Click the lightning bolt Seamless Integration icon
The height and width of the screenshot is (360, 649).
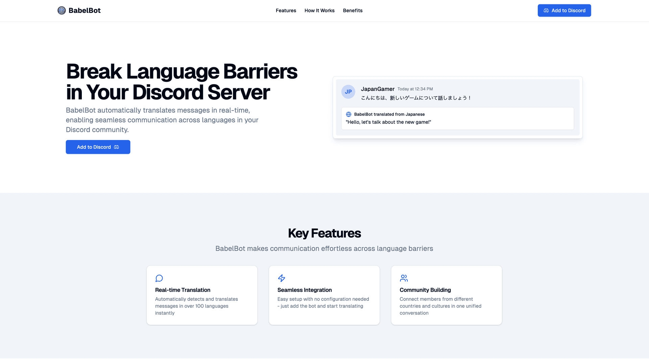282,278
